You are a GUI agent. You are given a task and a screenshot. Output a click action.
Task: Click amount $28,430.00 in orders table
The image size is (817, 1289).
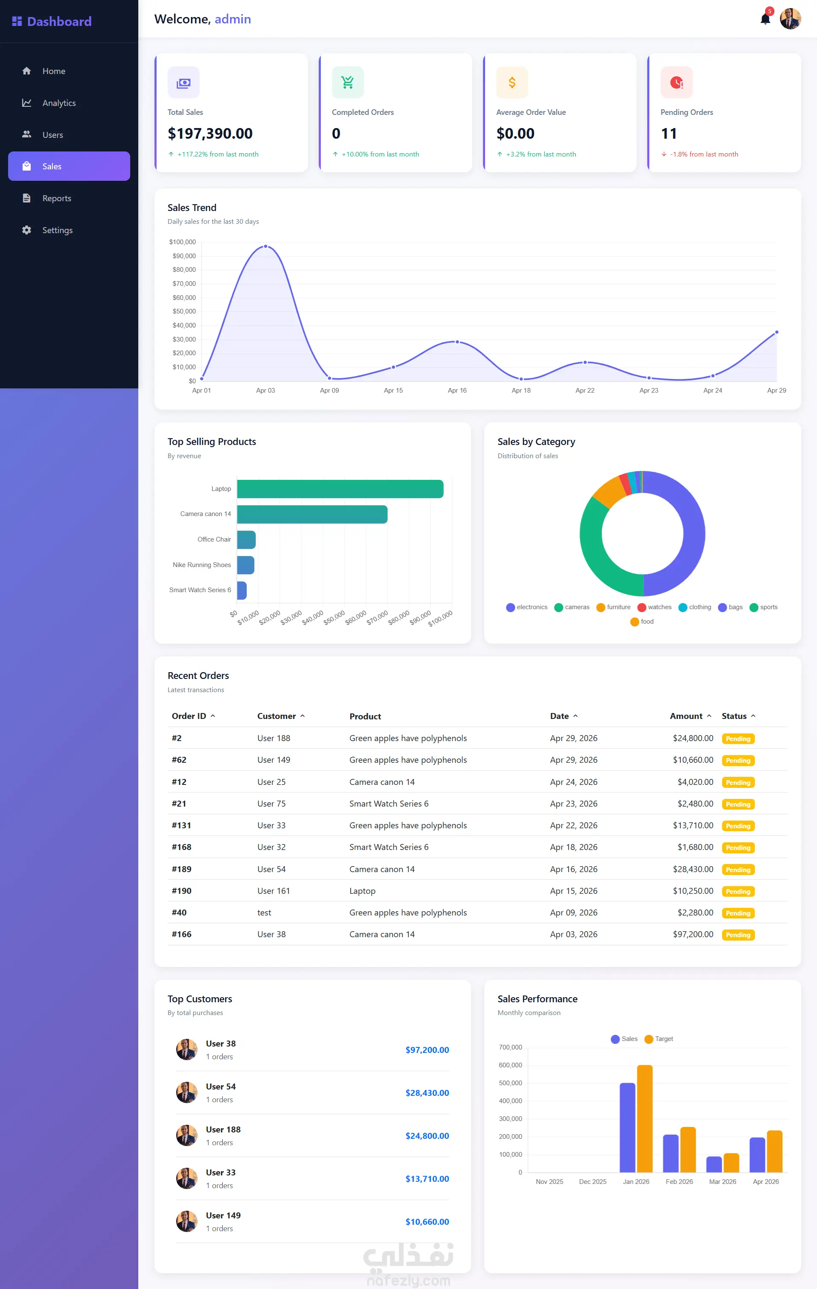point(693,869)
